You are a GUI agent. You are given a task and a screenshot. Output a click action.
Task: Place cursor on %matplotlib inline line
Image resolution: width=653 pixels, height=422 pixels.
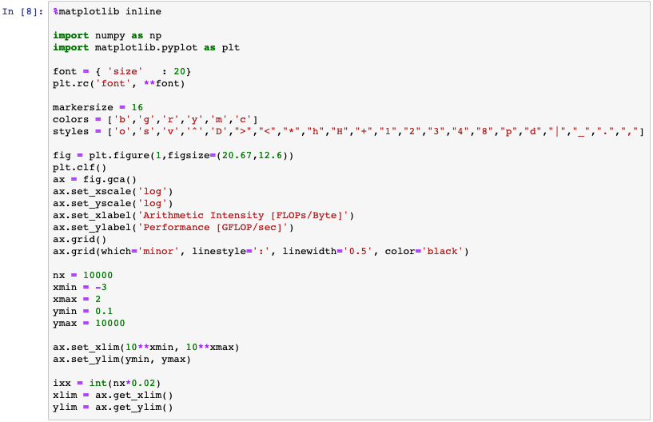pos(107,12)
